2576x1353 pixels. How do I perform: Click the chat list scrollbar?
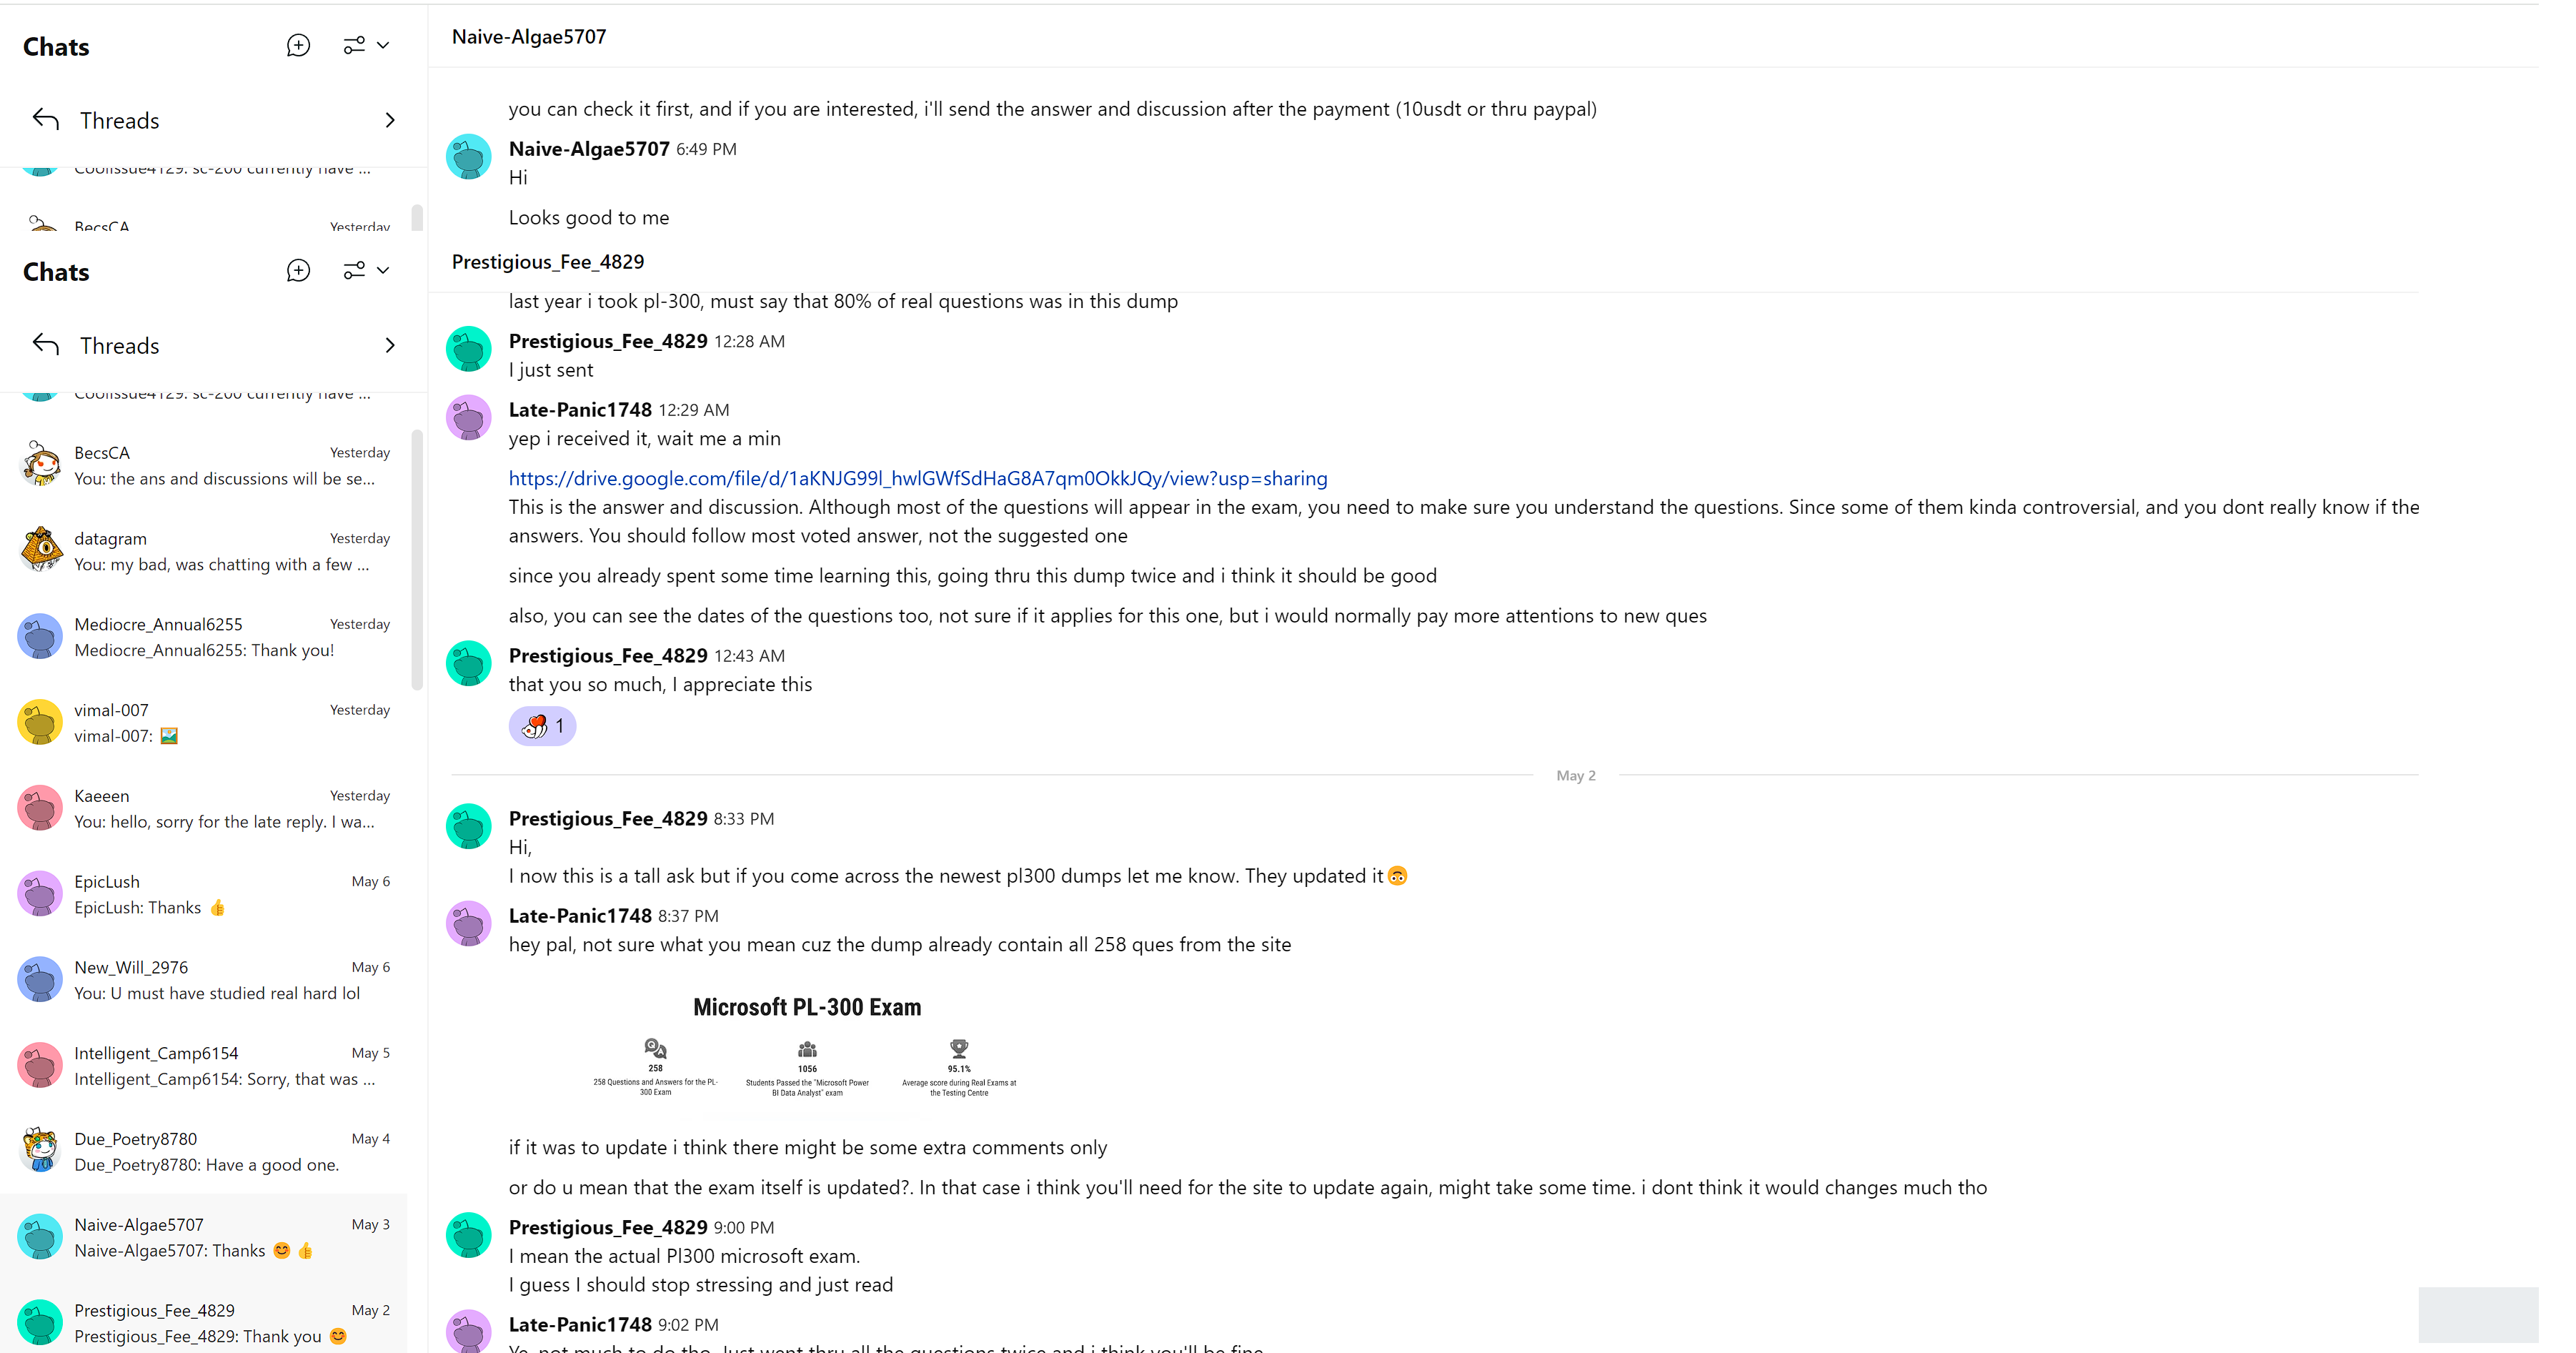pyautogui.click(x=417, y=560)
